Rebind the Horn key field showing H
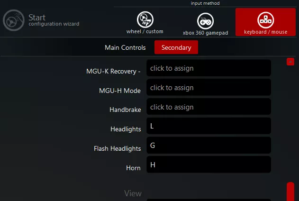 pyautogui.click(x=208, y=165)
